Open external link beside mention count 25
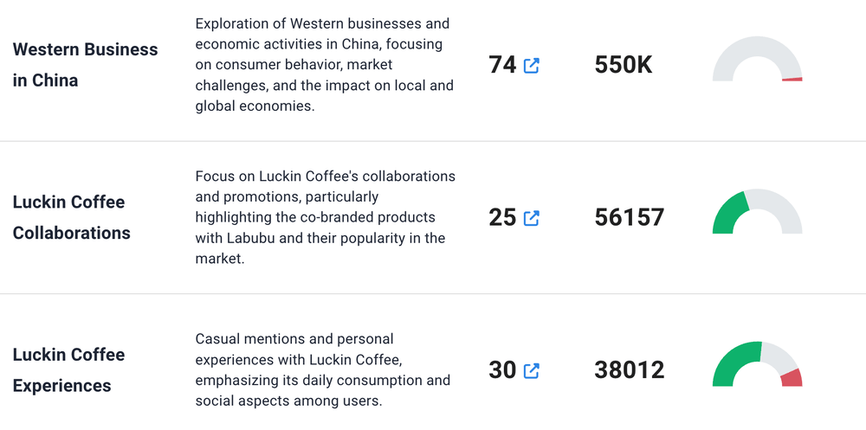 coord(532,218)
